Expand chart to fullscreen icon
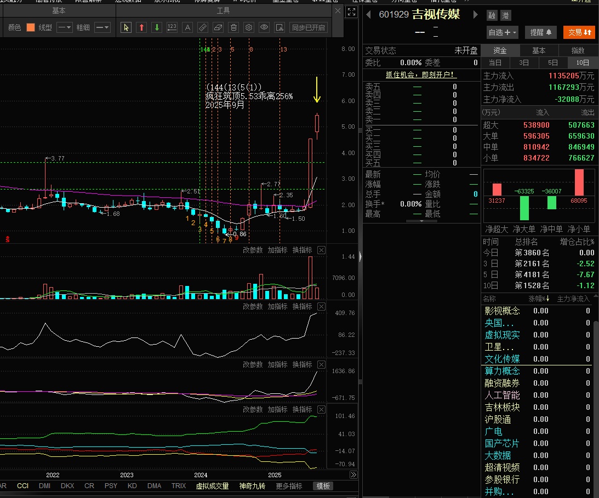 (x=351, y=12)
